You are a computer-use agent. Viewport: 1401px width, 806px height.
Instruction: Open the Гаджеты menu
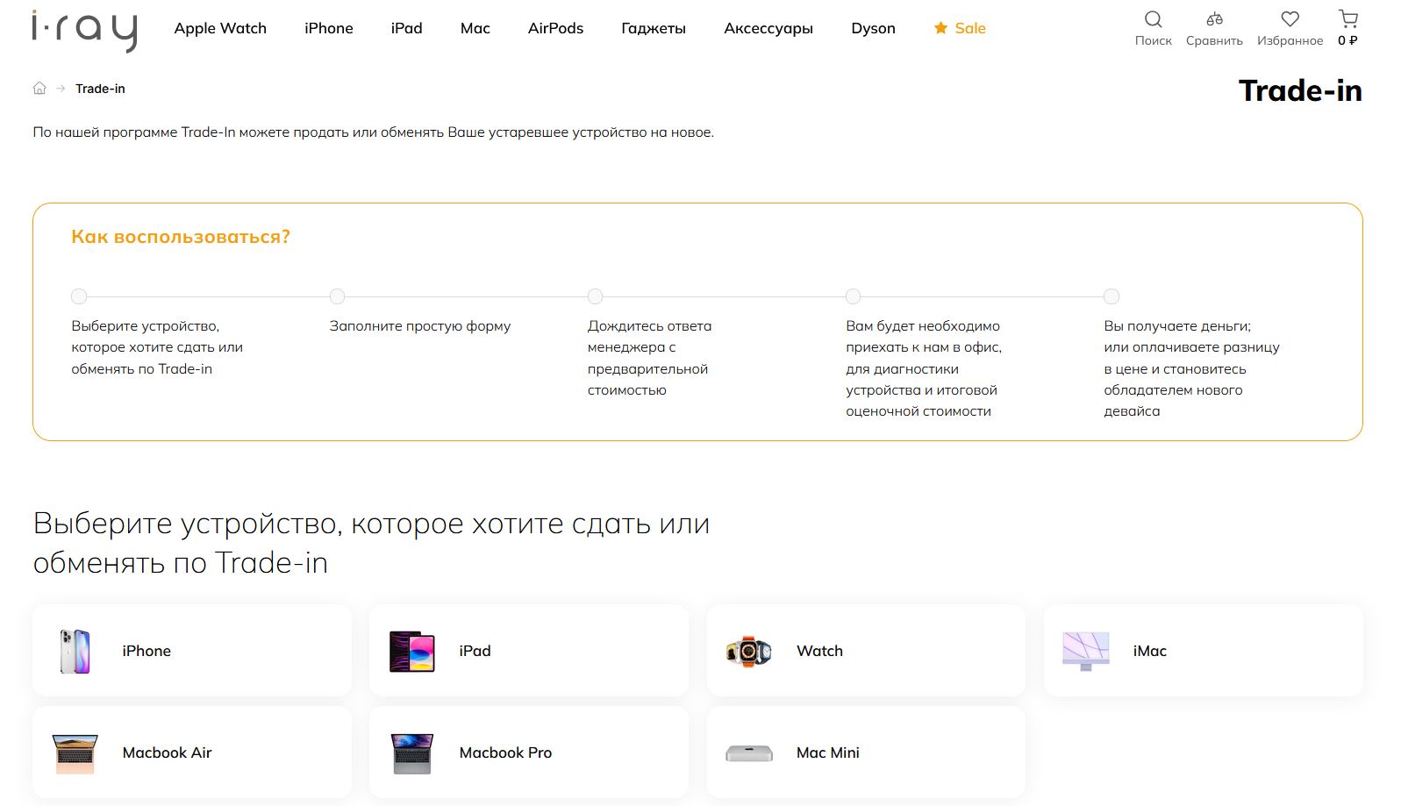click(654, 28)
